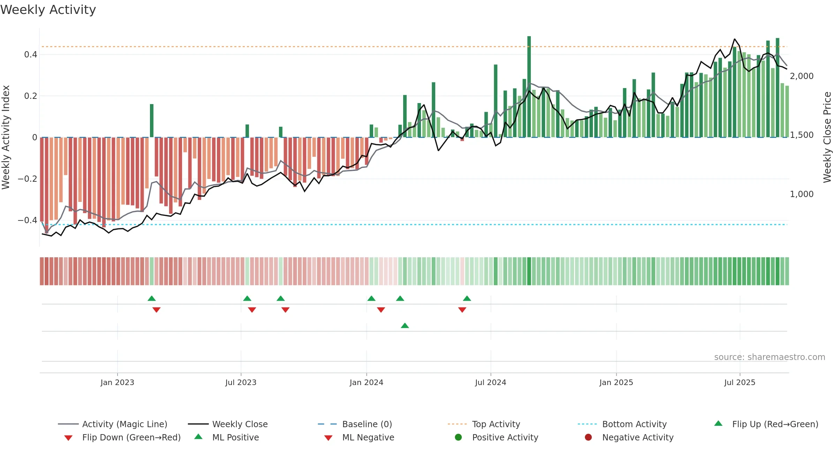The image size is (837, 470).
Task: Click the Jan 2025 x-axis label
Action: (x=616, y=383)
